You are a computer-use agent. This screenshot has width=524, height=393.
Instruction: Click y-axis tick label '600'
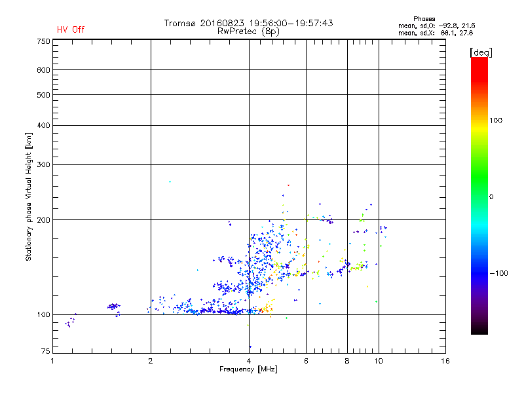click(43, 70)
